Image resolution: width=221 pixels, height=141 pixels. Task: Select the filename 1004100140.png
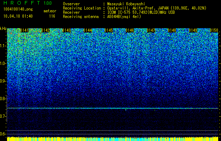coord(18,10)
